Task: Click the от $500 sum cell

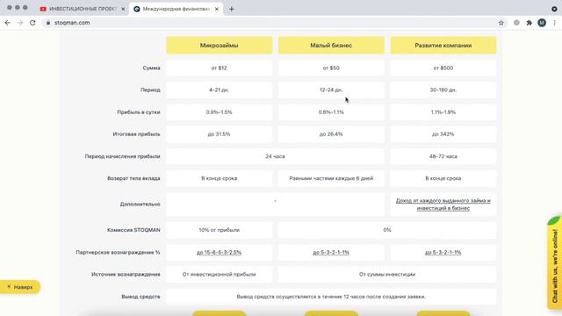Action: tap(443, 68)
